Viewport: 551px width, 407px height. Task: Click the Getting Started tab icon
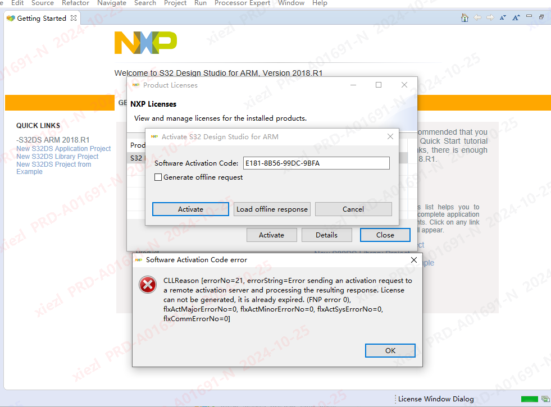11,19
